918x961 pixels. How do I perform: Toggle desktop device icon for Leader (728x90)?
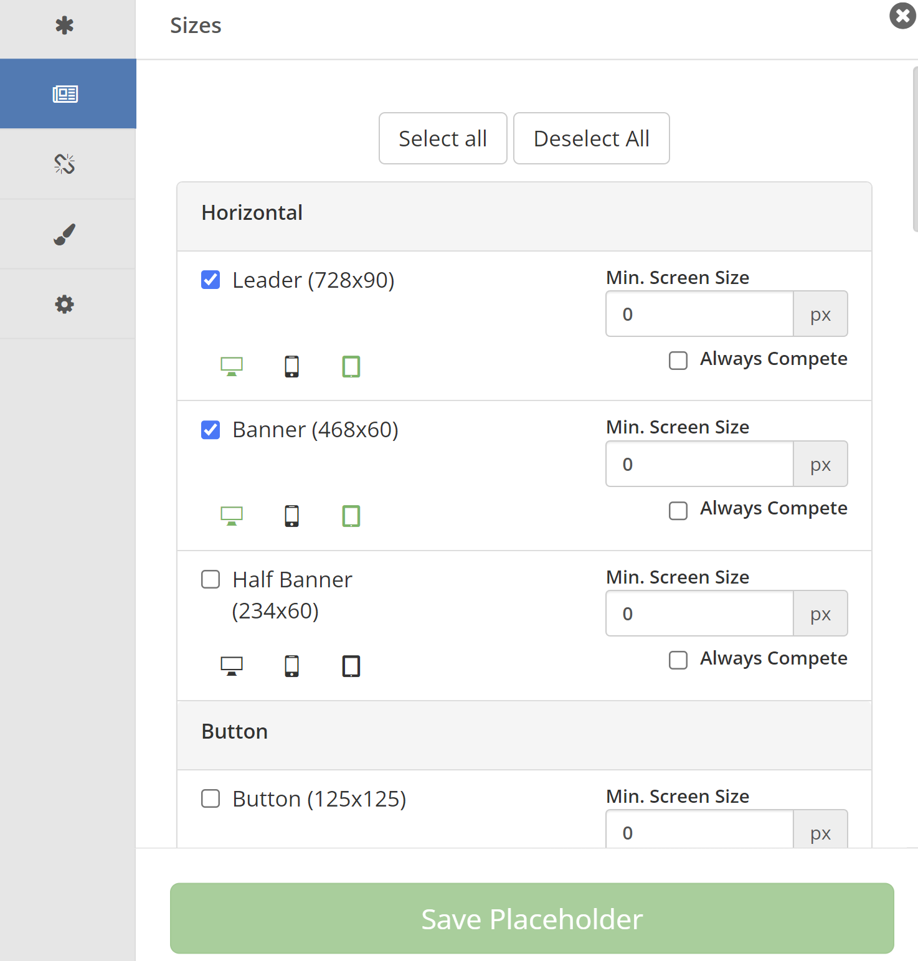point(232,366)
